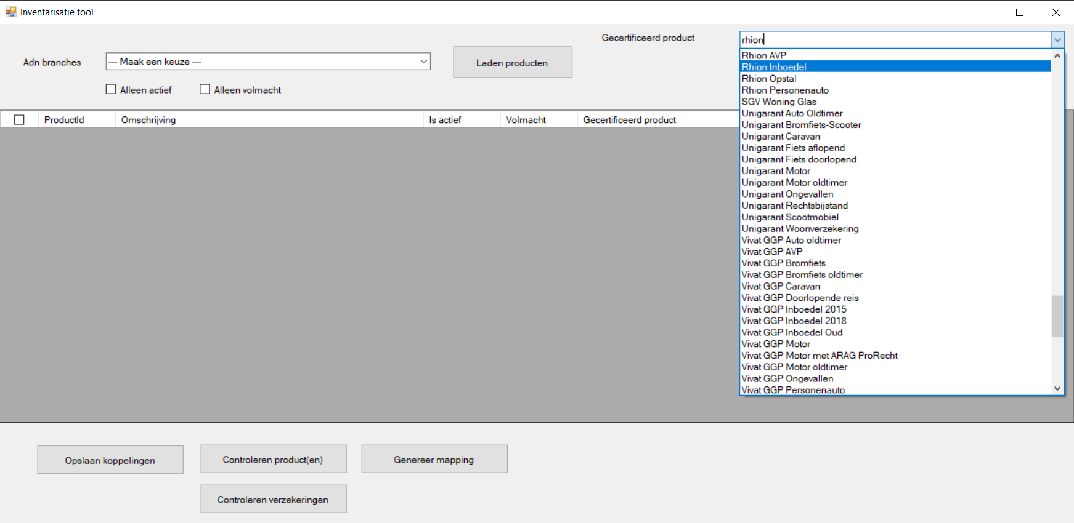This screenshot has height=523, width=1074.
Task: Click the Controleren verzekeringen button
Action: (x=273, y=499)
